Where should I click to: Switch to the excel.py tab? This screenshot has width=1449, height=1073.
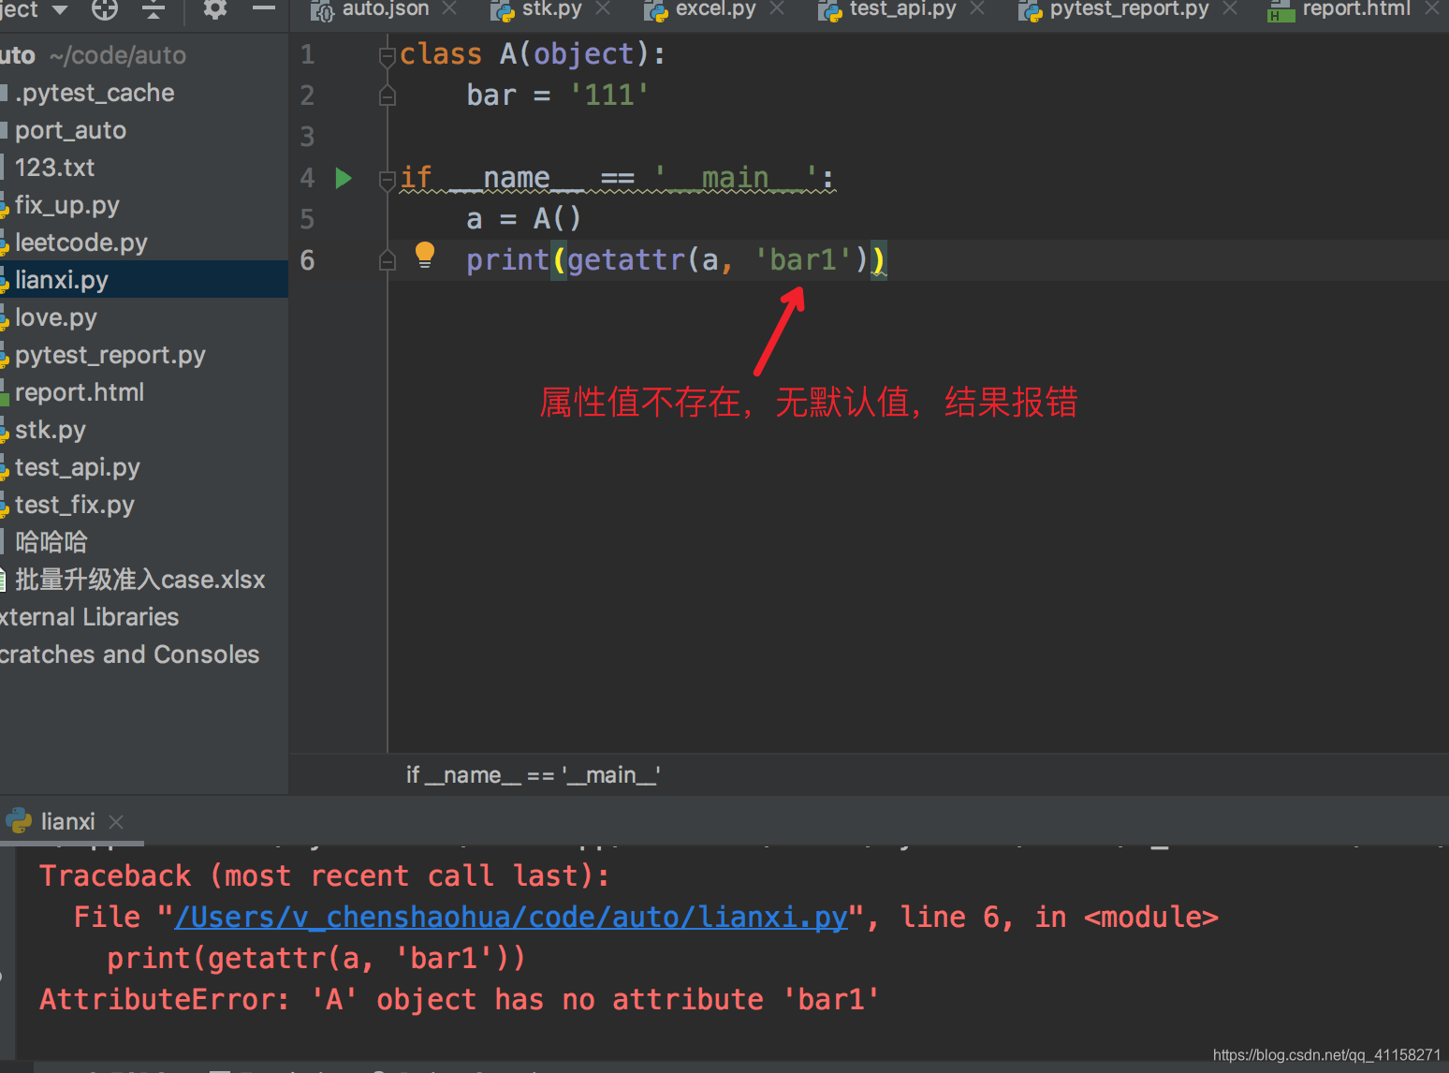(x=715, y=9)
